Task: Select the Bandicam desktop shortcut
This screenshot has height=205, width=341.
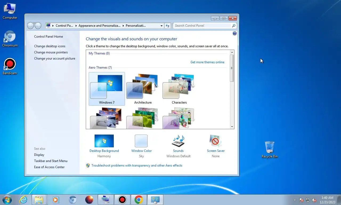Action: 10,67
